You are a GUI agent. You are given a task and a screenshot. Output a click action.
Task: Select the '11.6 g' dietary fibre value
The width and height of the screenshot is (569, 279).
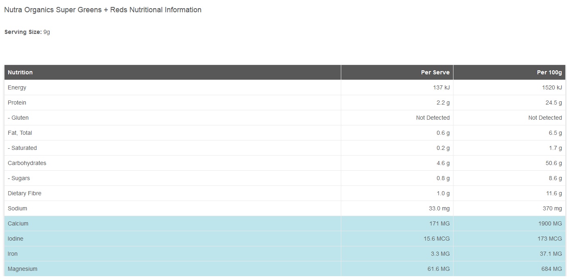point(554,193)
